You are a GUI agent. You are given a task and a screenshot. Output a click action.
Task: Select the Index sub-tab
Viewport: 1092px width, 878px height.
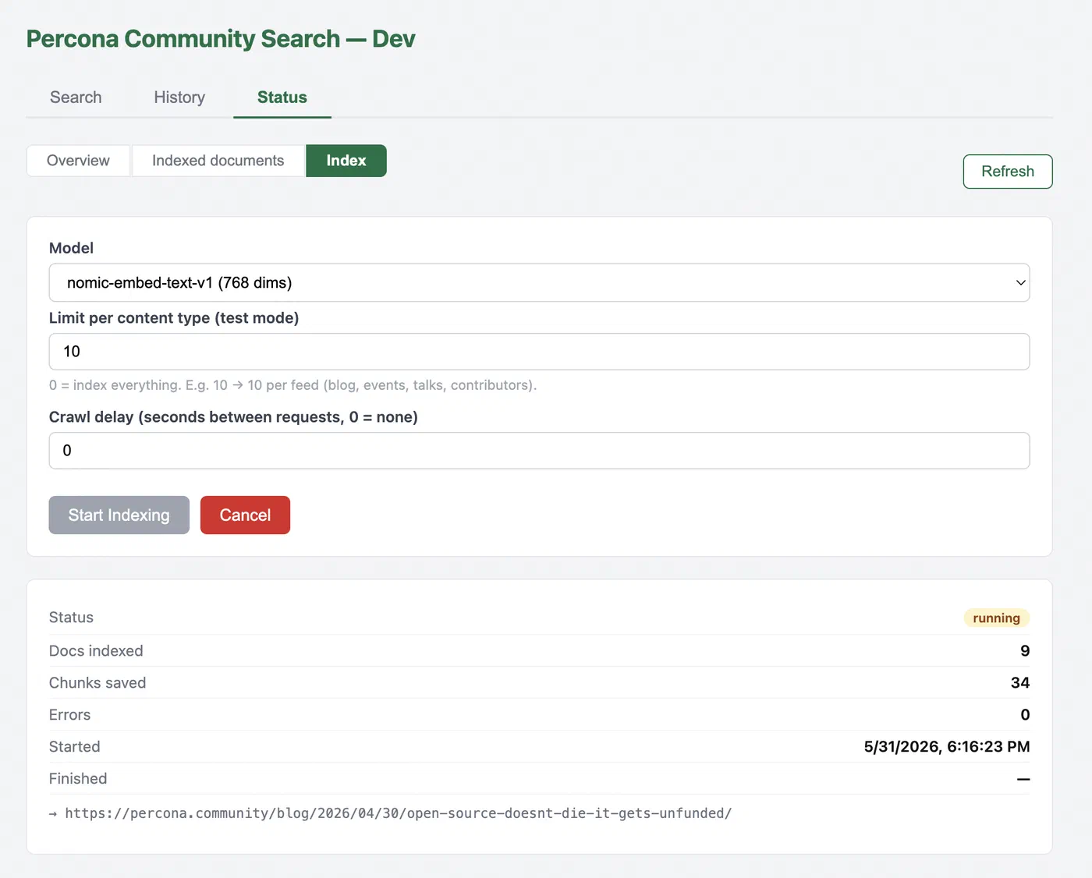coord(346,161)
